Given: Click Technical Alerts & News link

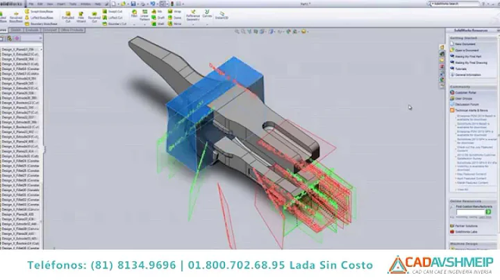Looking at the screenshot, I should pyautogui.click(x=472, y=110).
